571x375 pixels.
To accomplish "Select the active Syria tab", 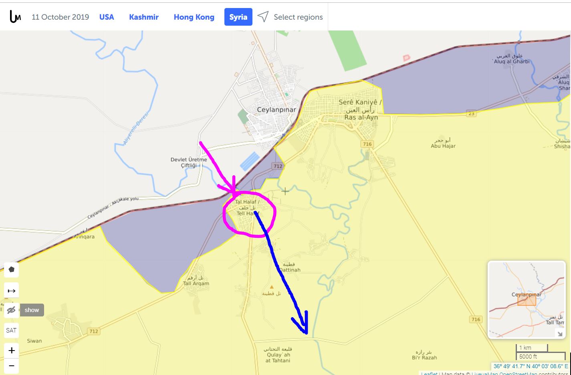I will [x=238, y=17].
